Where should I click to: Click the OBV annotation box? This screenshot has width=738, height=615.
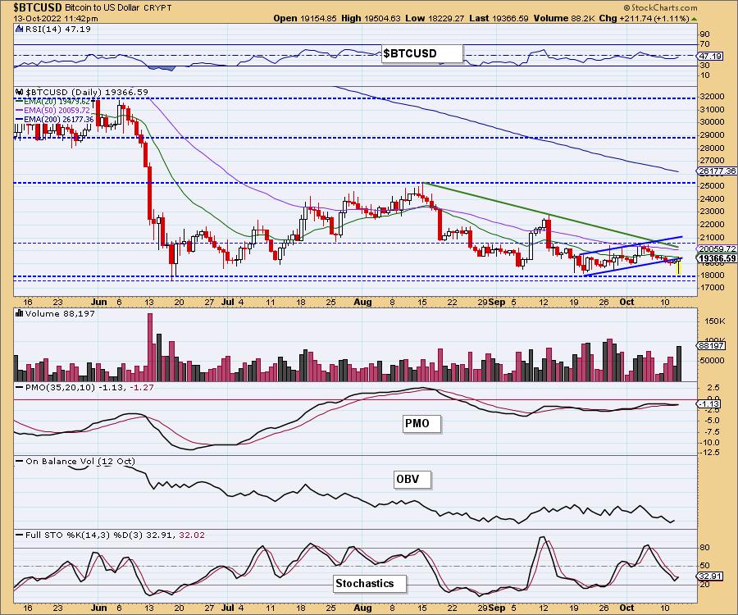pos(412,480)
